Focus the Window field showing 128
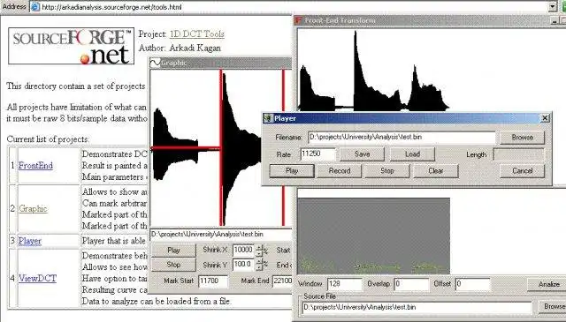566x322 pixels. click(345, 284)
